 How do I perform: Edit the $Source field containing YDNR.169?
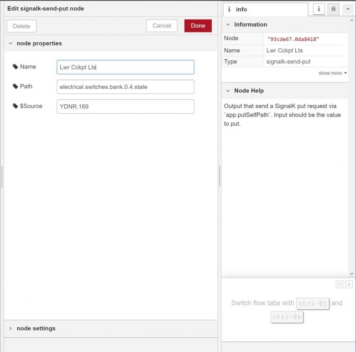[125, 106]
